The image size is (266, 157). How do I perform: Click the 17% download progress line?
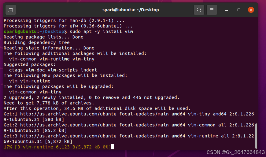coord(57,147)
